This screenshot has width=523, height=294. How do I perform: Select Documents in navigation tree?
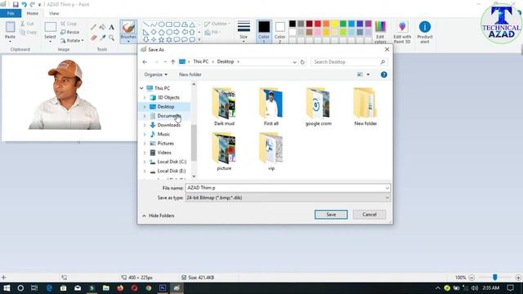pyautogui.click(x=169, y=116)
